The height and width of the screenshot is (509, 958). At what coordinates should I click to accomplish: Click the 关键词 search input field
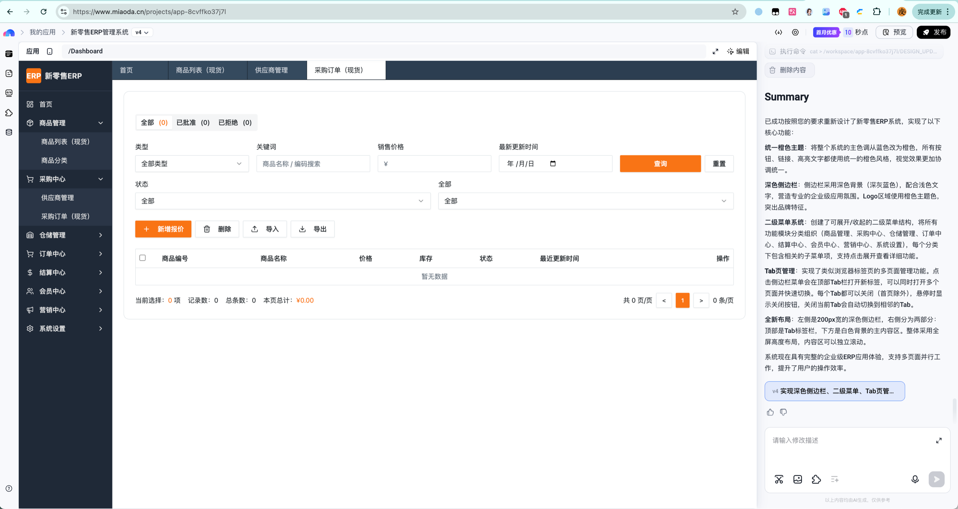[x=313, y=164]
